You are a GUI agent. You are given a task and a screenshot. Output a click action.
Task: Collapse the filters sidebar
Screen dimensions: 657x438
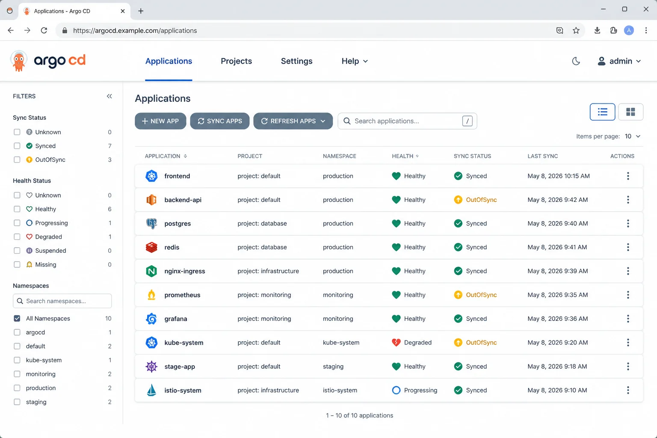109,96
